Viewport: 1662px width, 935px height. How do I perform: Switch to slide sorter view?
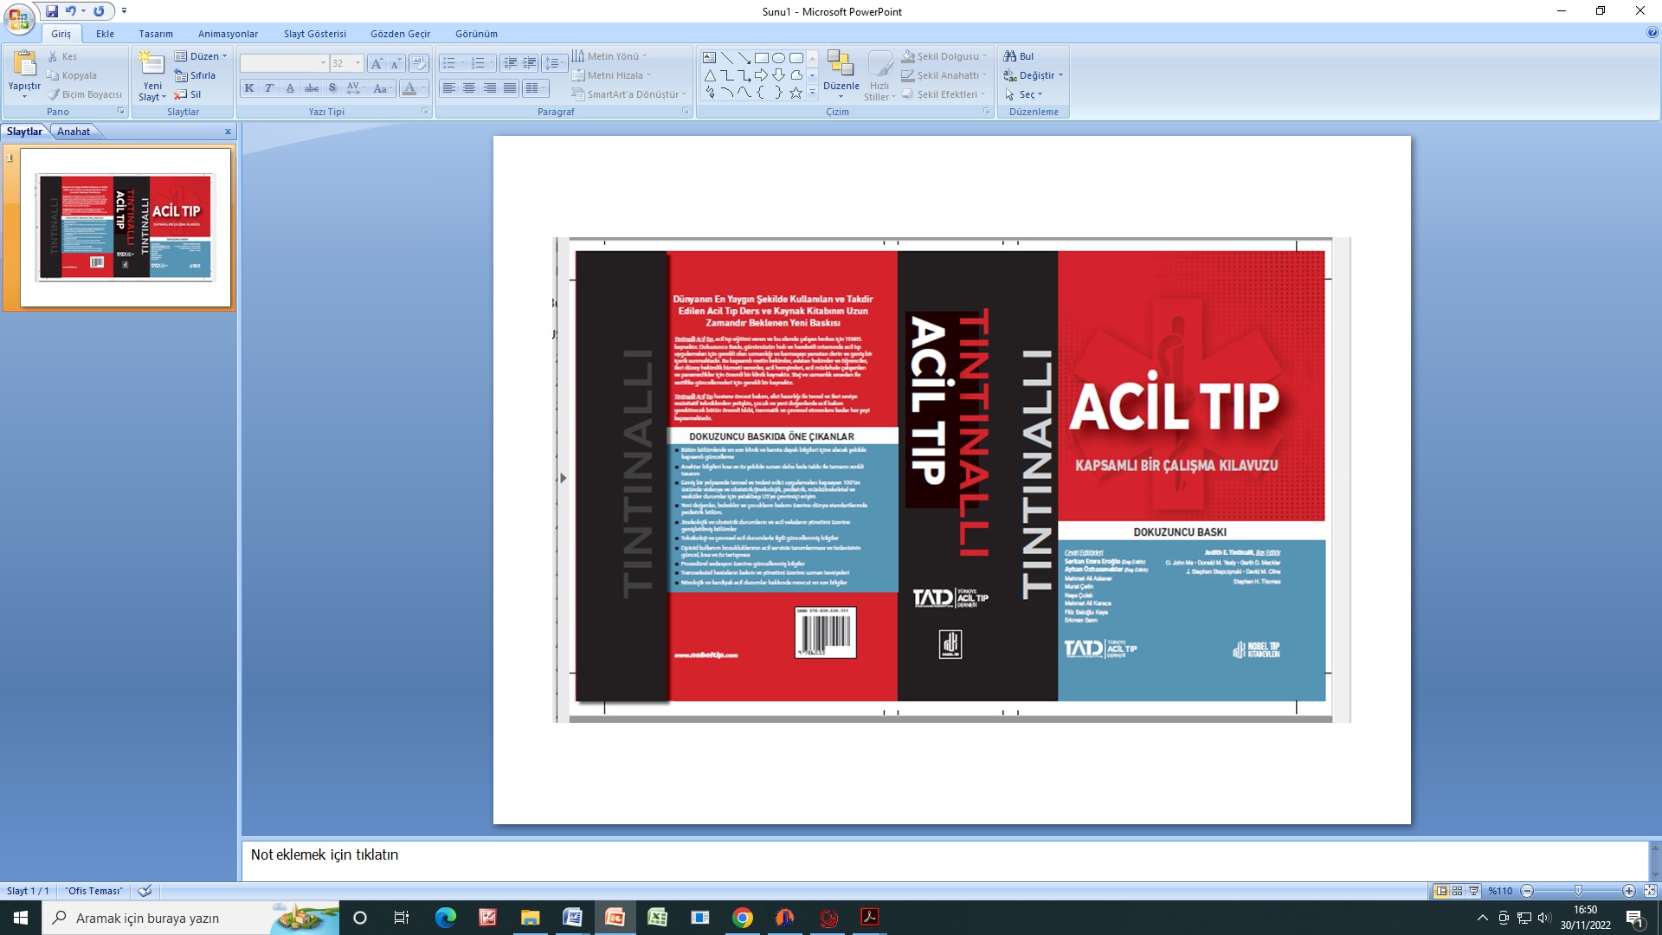[1458, 891]
